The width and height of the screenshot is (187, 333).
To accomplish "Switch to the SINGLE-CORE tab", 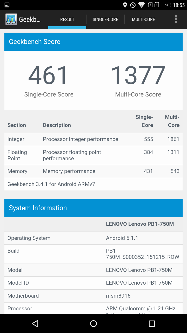I will pyautogui.click(x=105, y=20).
